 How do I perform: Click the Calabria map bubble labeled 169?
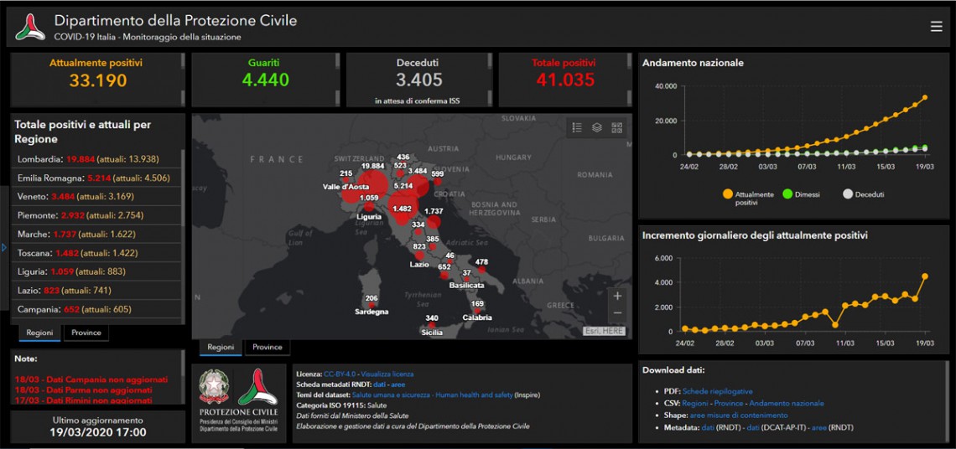coord(476,310)
